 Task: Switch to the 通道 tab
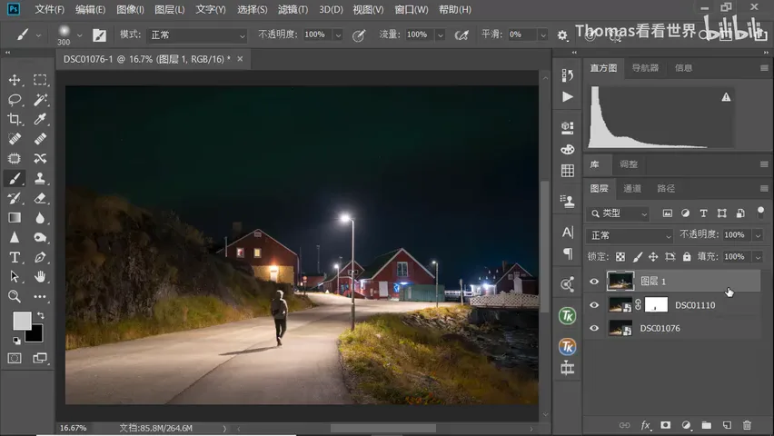pyautogui.click(x=632, y=188)
